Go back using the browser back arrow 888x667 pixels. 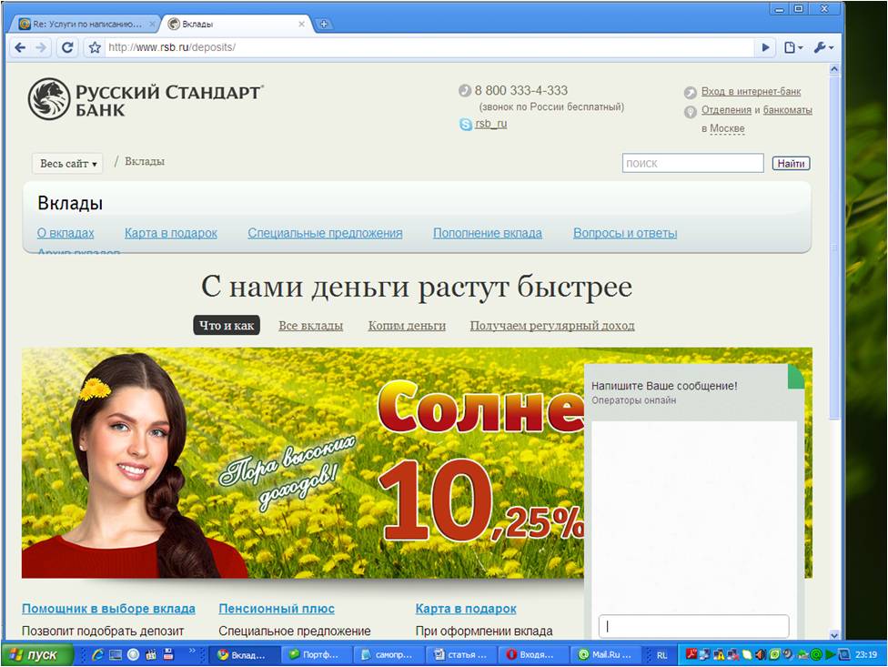click(x=20, y=47)
